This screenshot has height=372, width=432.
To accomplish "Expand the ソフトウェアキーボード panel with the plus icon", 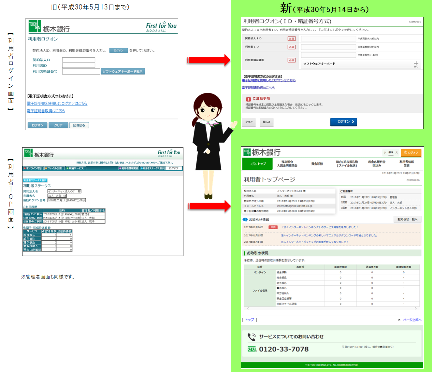I will (416, 64).
